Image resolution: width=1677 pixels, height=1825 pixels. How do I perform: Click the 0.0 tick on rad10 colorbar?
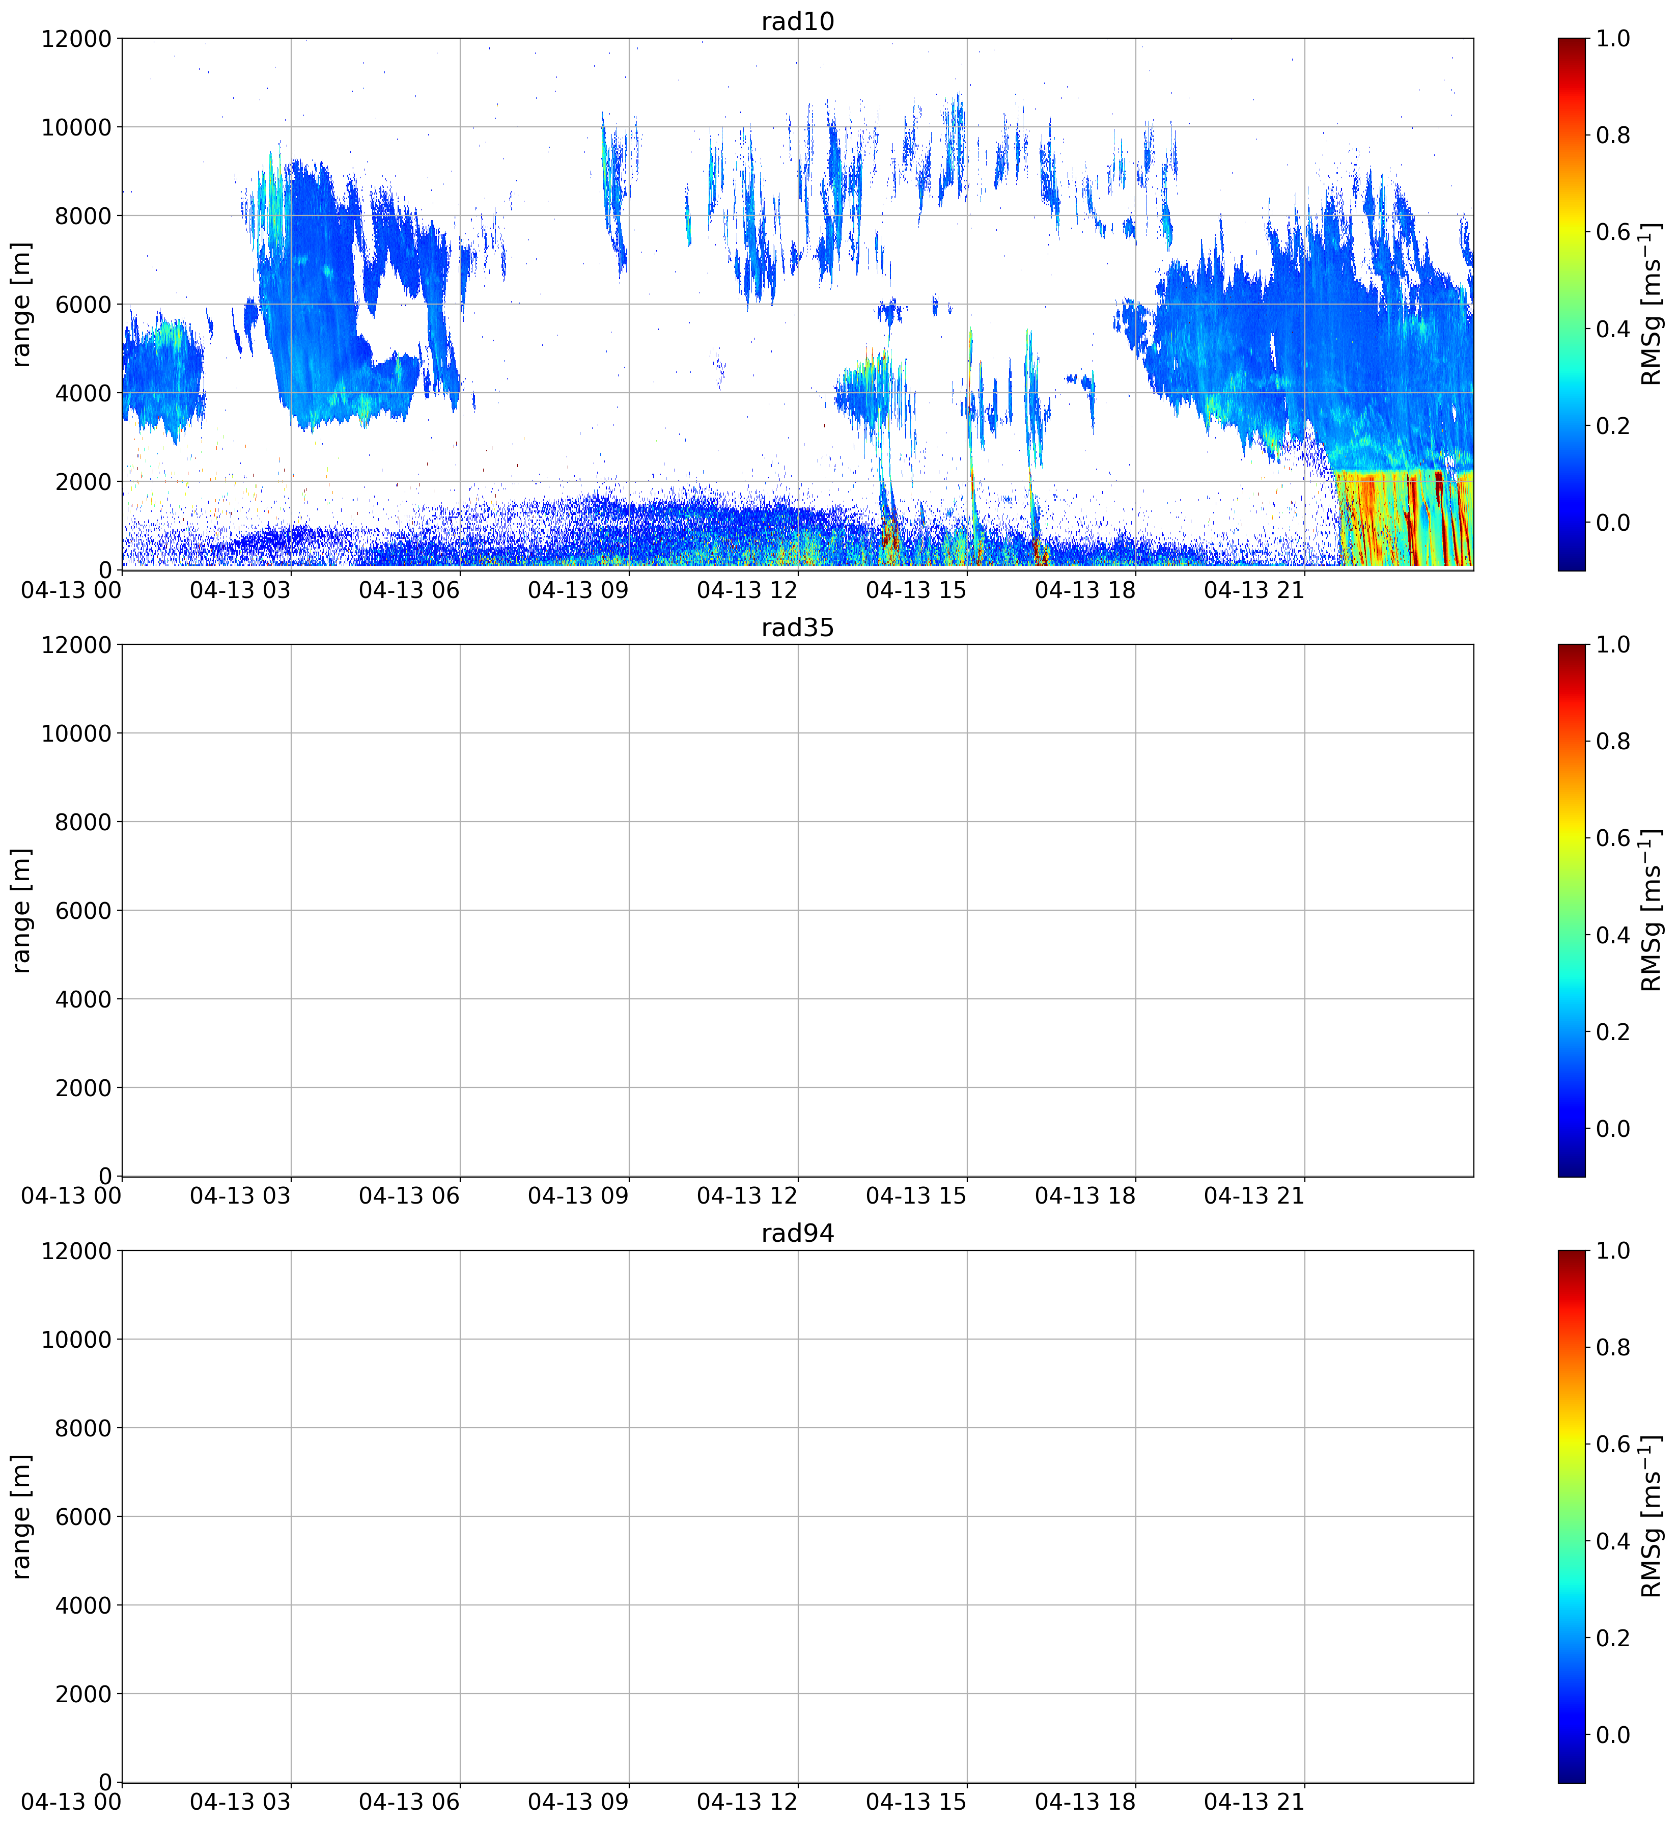click(x=1613, y=523)
